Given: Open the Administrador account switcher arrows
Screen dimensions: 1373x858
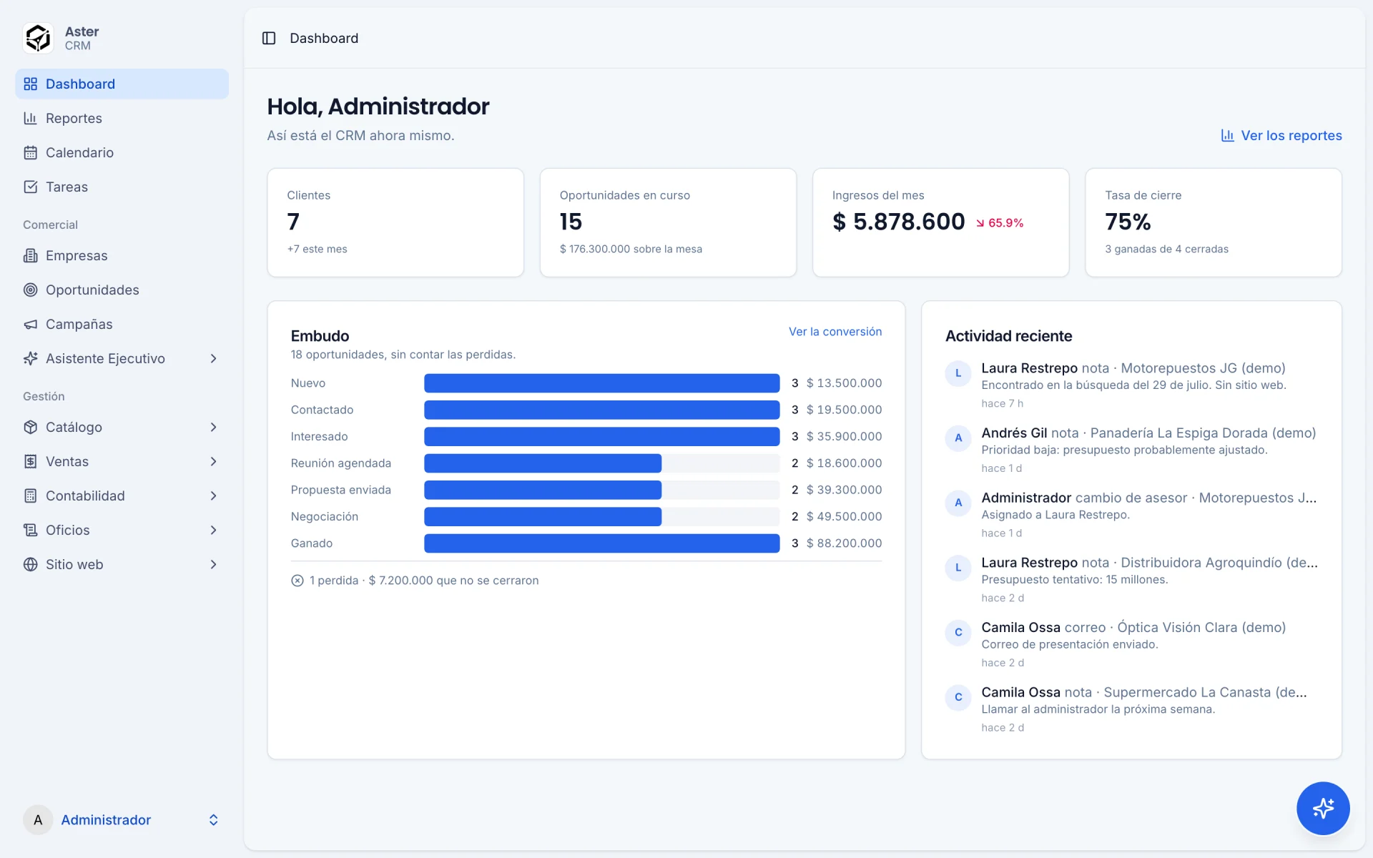Looking at the screenshot, I should [213, 819].
